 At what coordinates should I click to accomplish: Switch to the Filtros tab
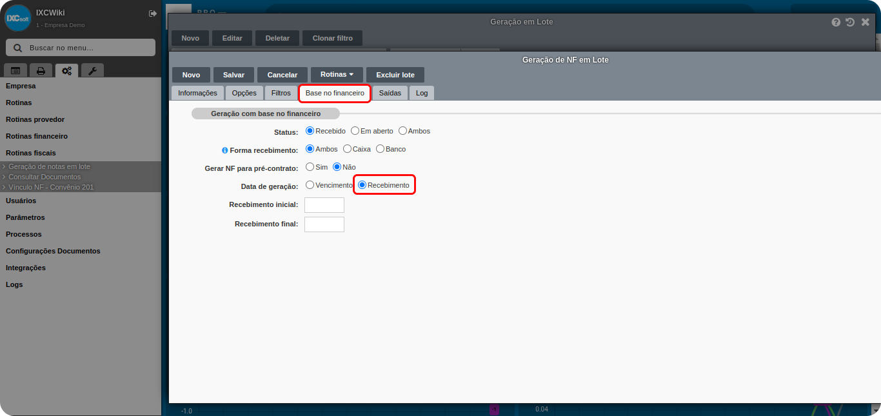pyautogui.click(x=281, y=93)
